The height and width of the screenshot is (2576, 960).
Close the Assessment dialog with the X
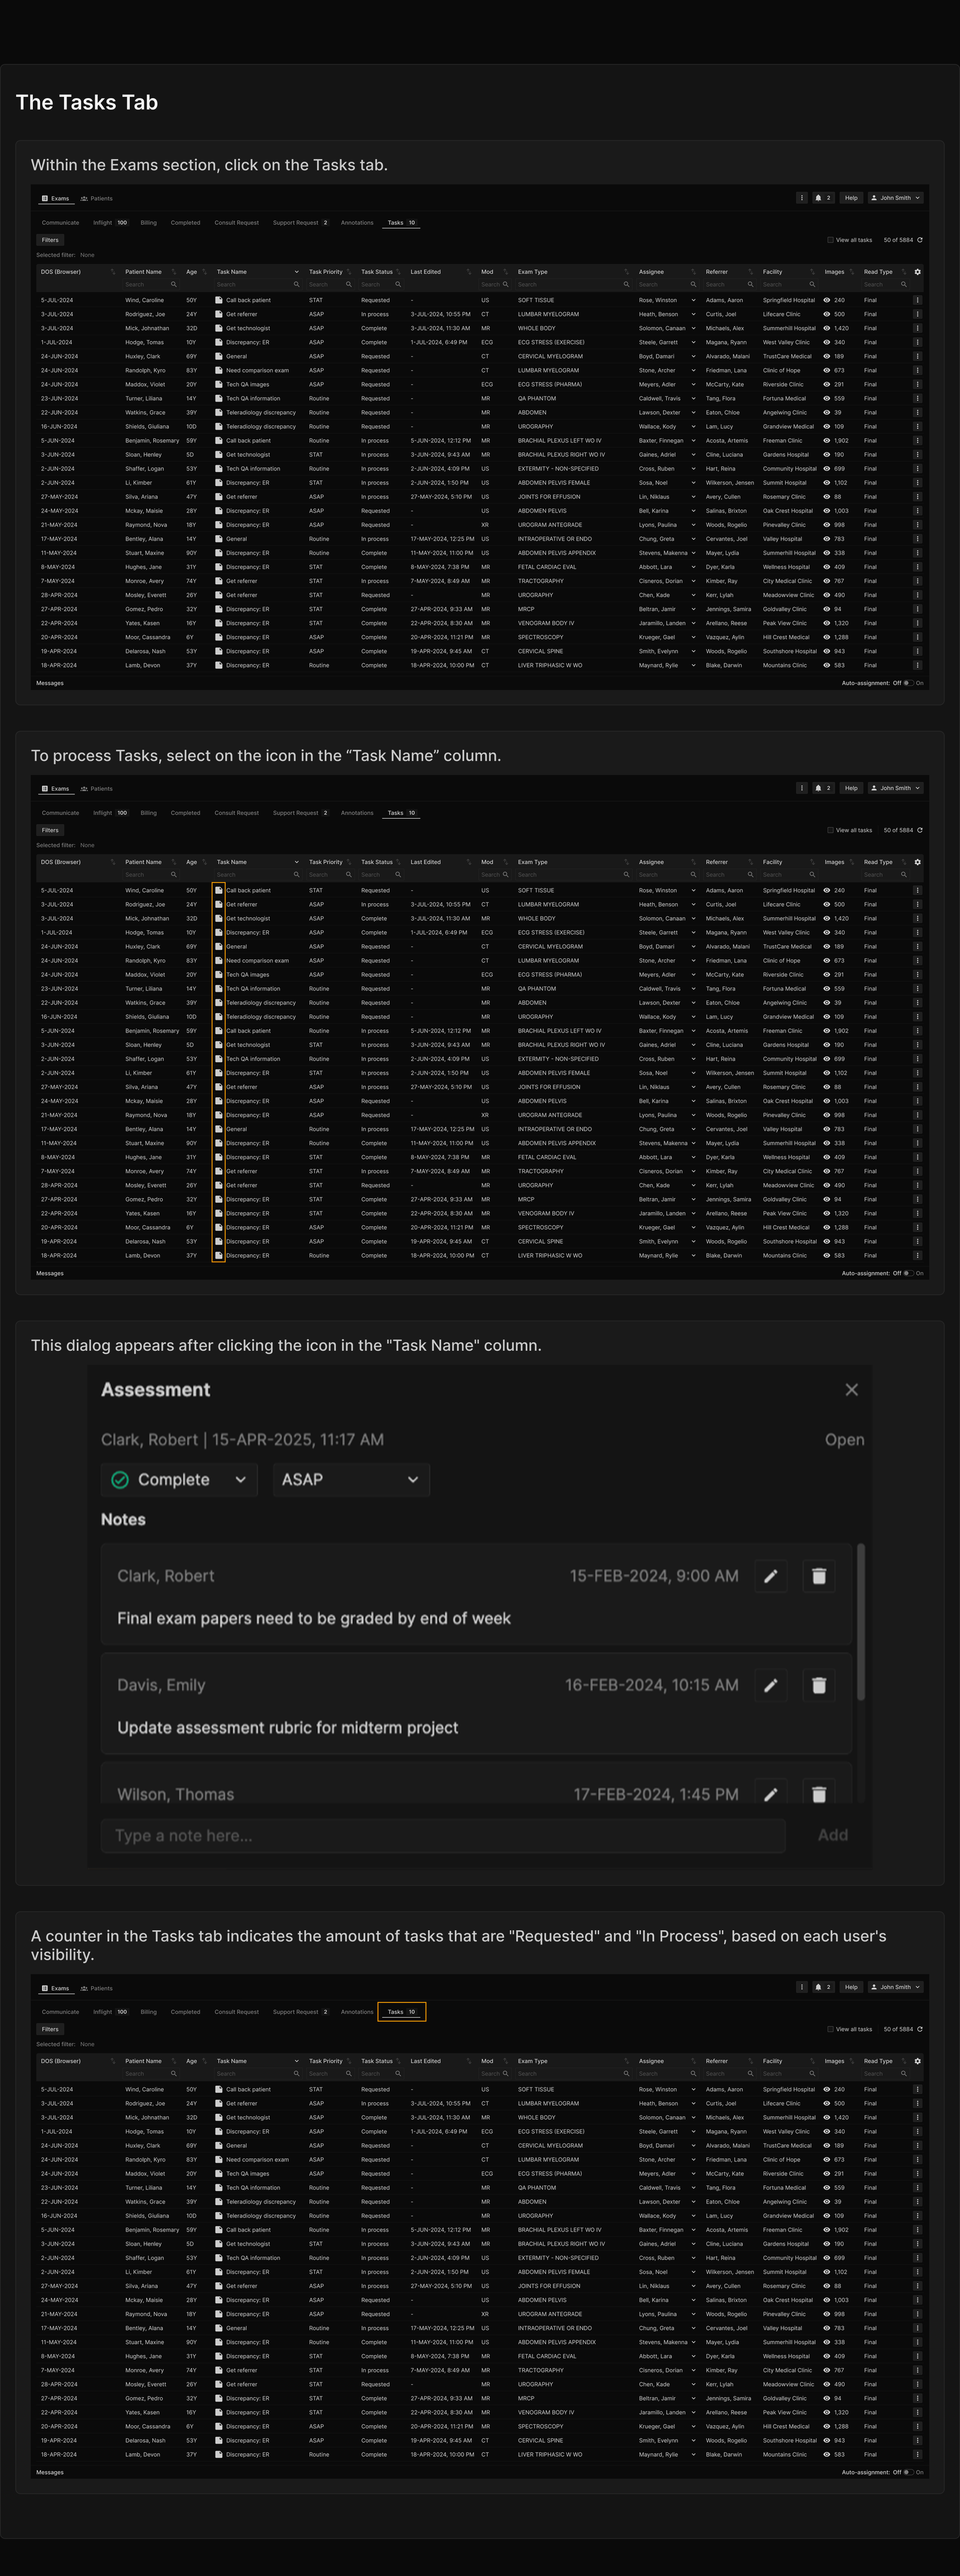[852, 1390]
